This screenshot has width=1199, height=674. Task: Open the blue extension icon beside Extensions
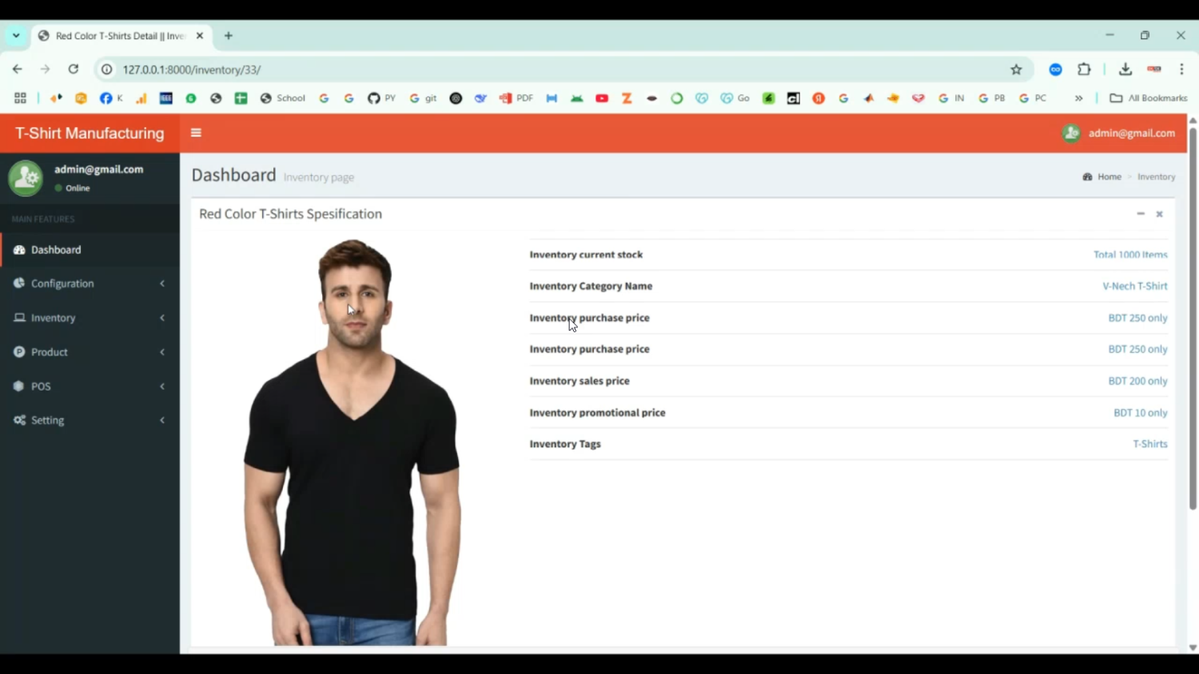point(1056,69)
